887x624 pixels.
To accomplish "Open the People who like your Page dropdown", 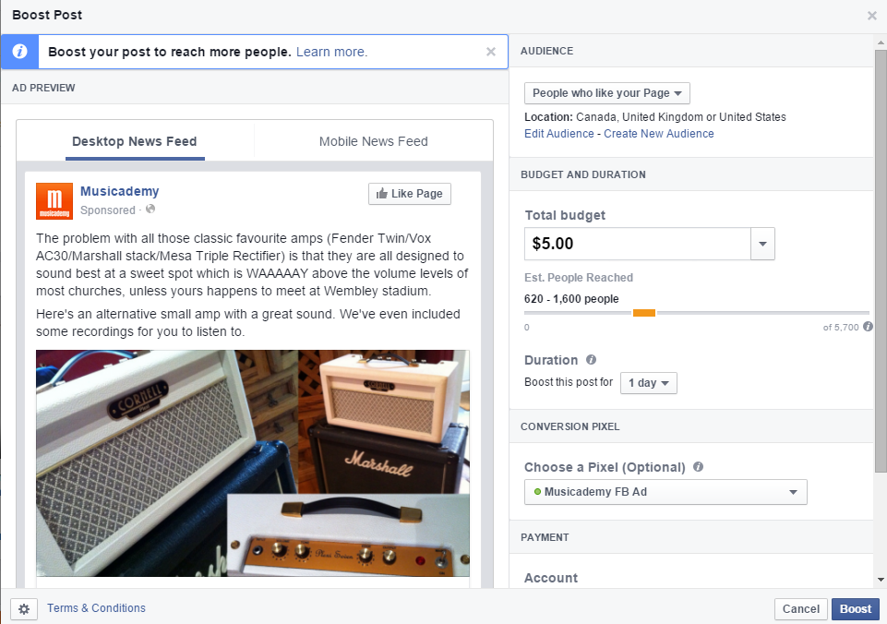I will (x=607, y=93).
